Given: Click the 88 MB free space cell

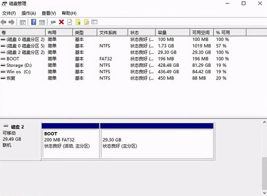Looking at the screenshot, I should pos(199,78).
